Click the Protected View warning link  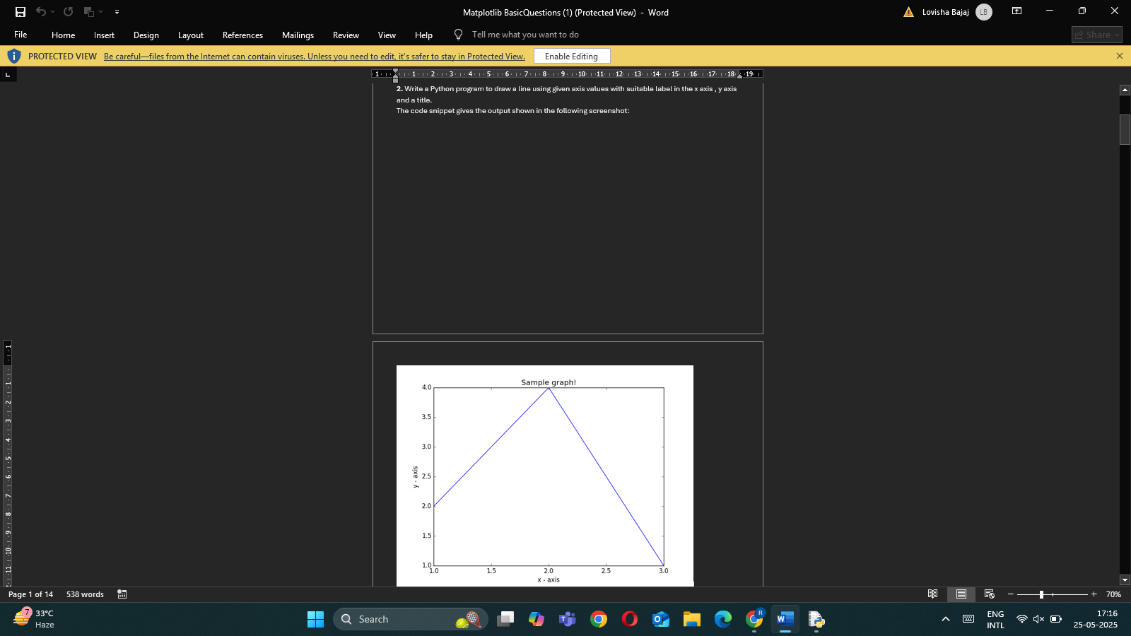click(x=314, y=56)
